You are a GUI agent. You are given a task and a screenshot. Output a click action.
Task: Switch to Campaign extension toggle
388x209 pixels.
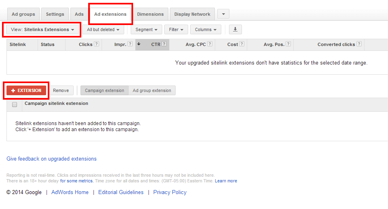[104, 90]
